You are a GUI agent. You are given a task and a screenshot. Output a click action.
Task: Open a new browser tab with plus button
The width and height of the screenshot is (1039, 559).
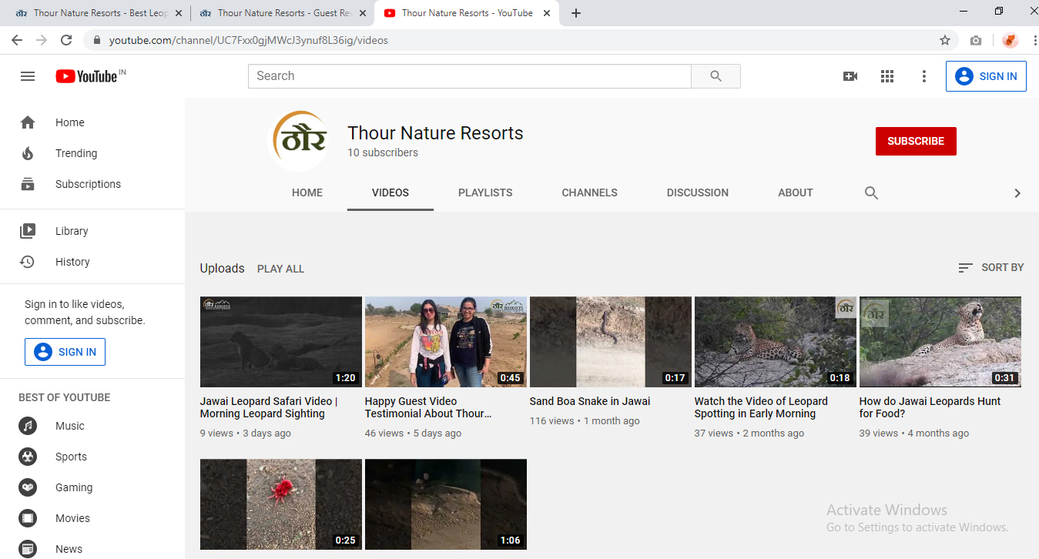576,13
